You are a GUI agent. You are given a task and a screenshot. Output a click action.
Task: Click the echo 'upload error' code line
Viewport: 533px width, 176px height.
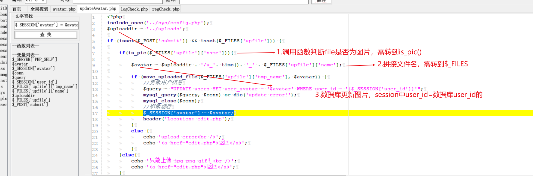(182, 137)
